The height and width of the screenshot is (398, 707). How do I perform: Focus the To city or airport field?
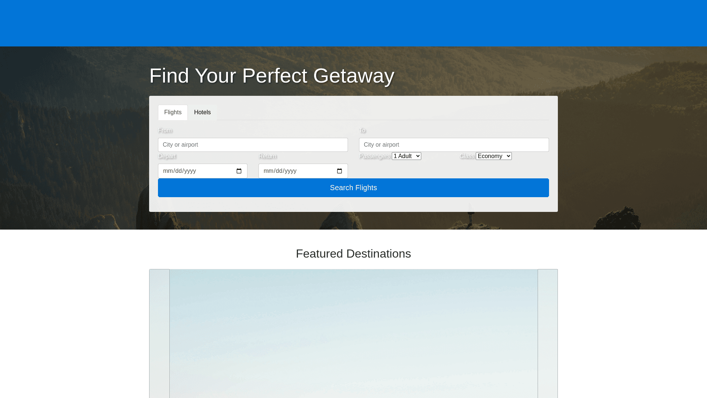[454, 145]
